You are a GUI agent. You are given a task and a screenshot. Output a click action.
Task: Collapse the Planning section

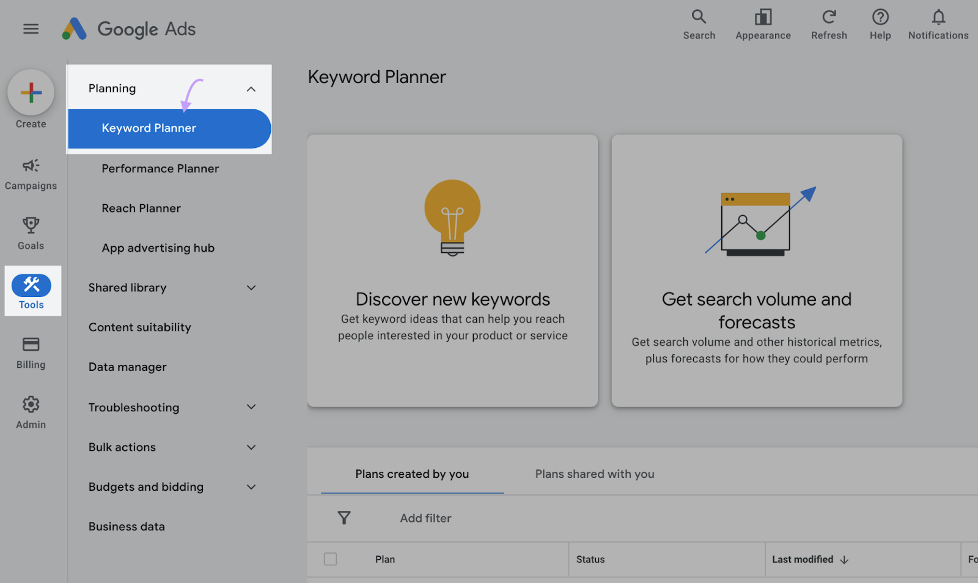[251, 89]
